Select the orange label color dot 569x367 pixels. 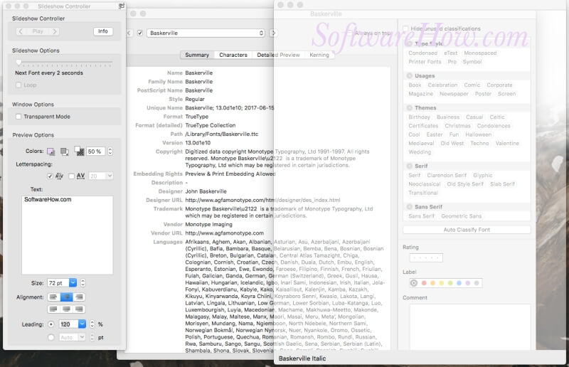click(432, 283)
